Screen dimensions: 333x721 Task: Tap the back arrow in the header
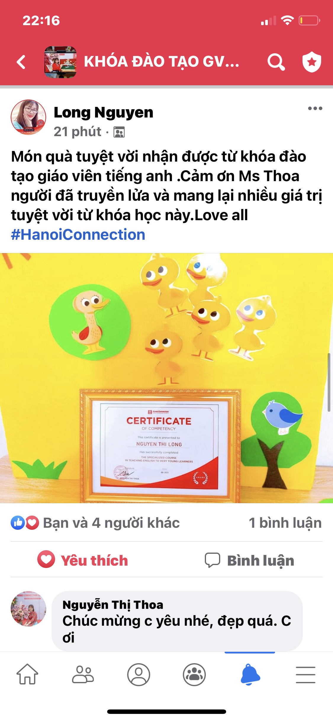tap(21, 62)
